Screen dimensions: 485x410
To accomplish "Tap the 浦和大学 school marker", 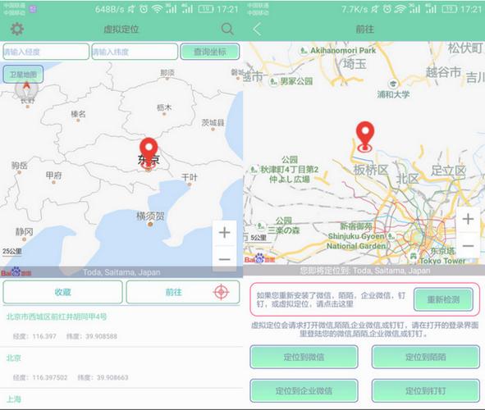I will point(393,84).
